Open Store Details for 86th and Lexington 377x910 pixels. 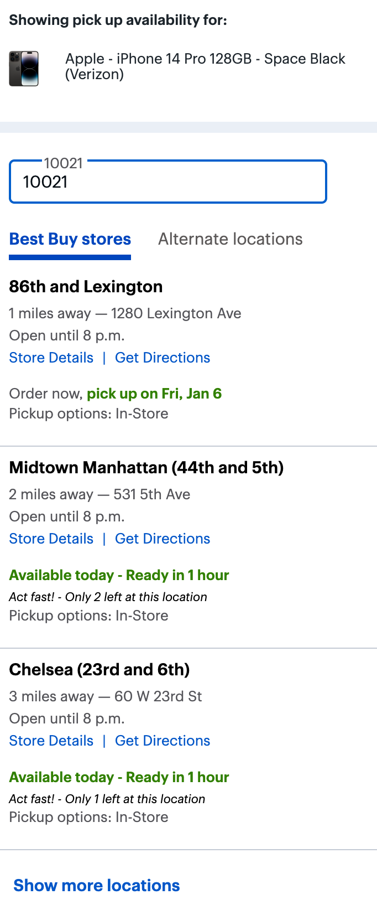point(51,358)
